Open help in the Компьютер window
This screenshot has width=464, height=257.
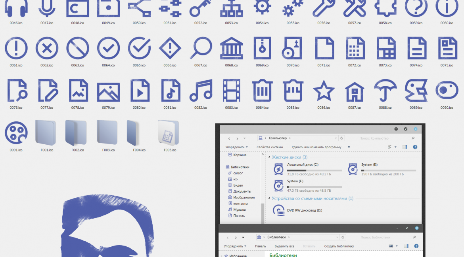point(415,147)
